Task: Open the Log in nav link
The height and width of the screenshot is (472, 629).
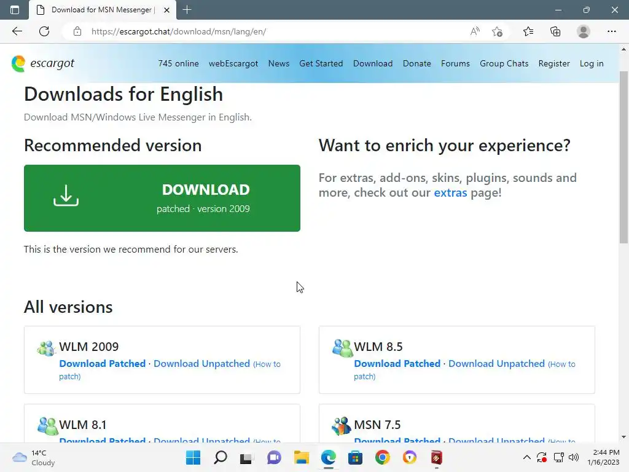Action: tap(592, 63)
